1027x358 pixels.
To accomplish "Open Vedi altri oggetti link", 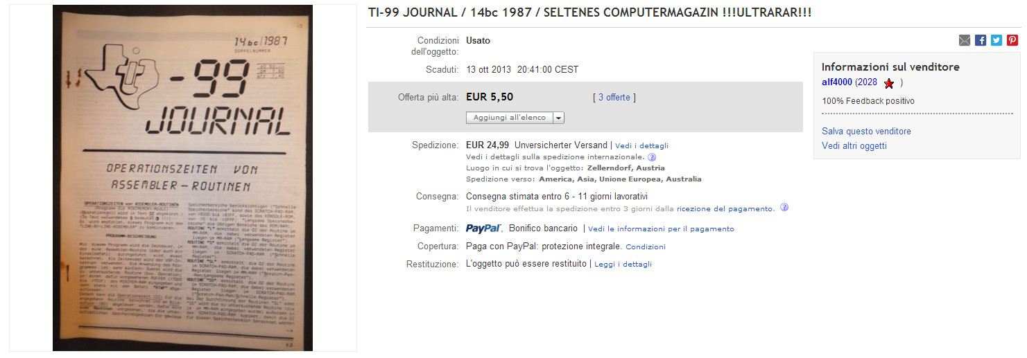I will pos(854,145).
